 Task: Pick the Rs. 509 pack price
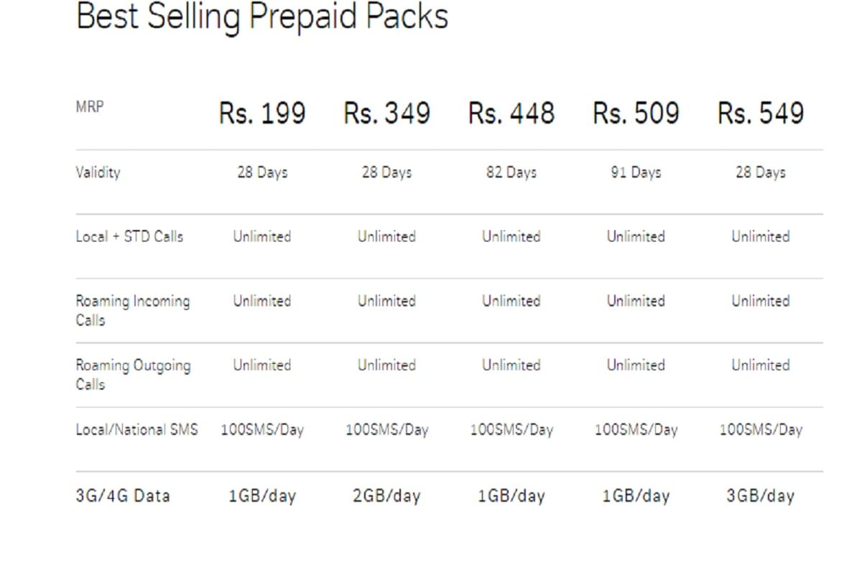636,114
